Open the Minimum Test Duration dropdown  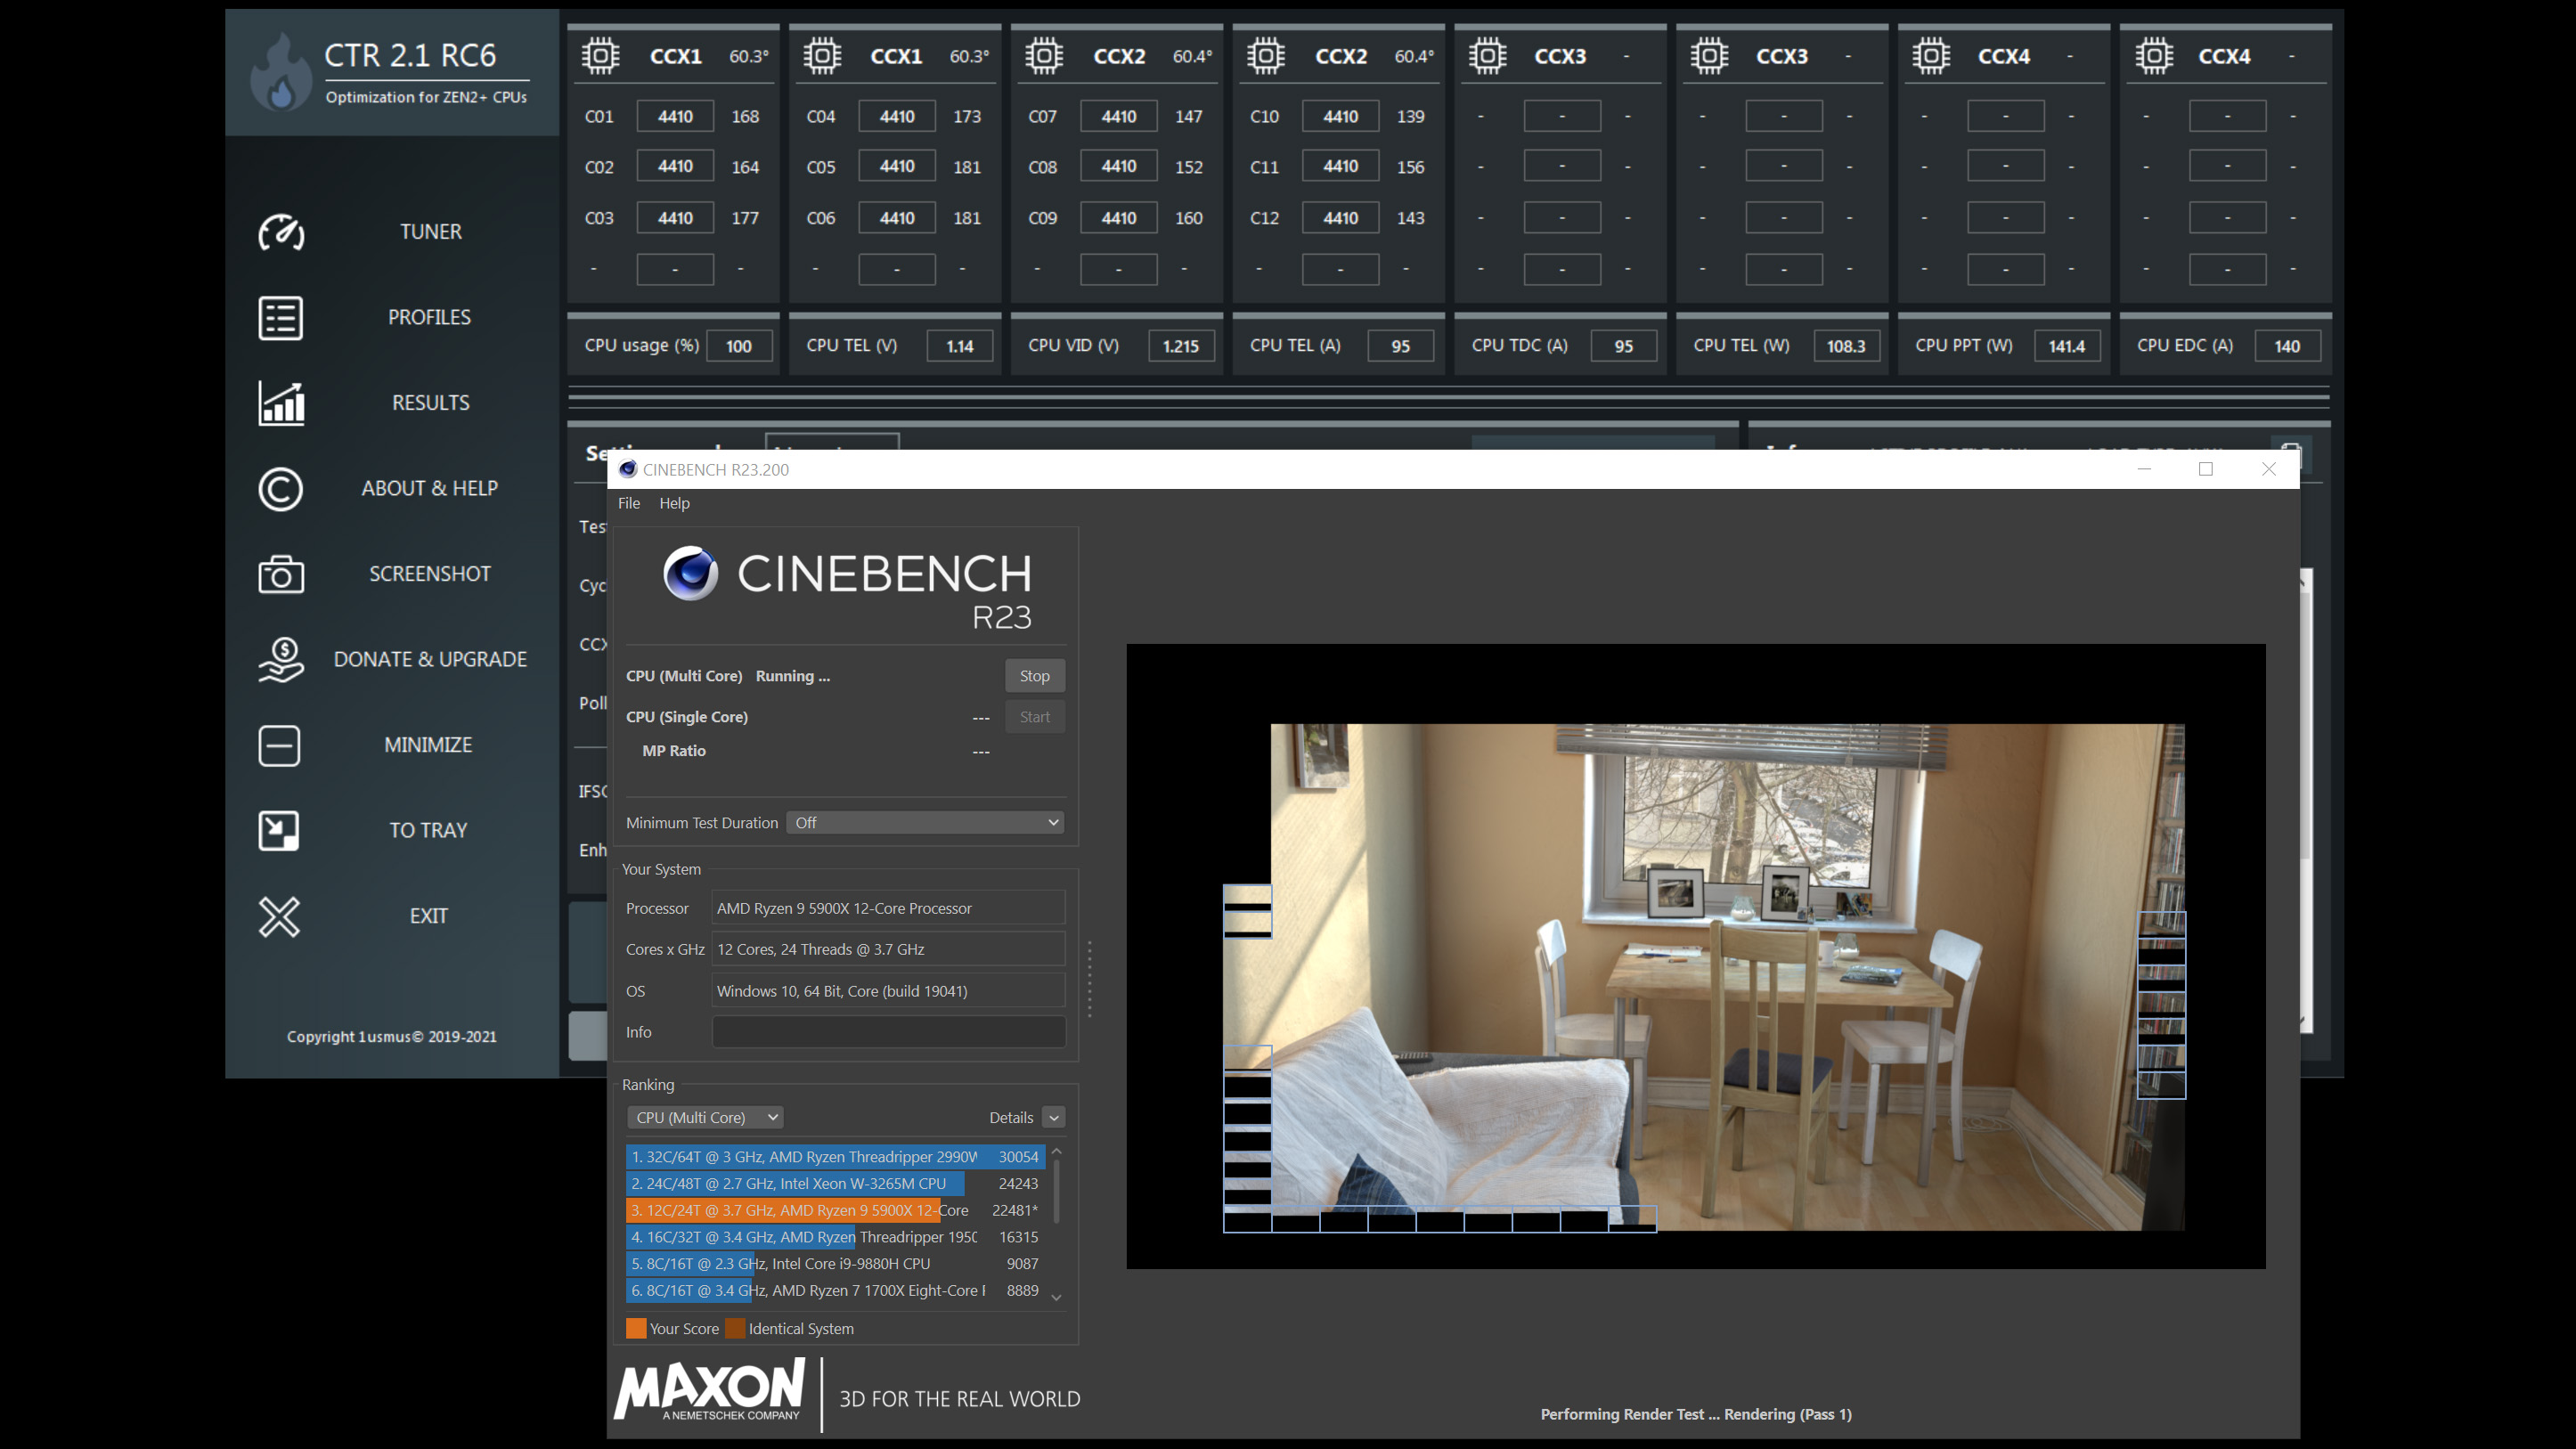[925, 822]
